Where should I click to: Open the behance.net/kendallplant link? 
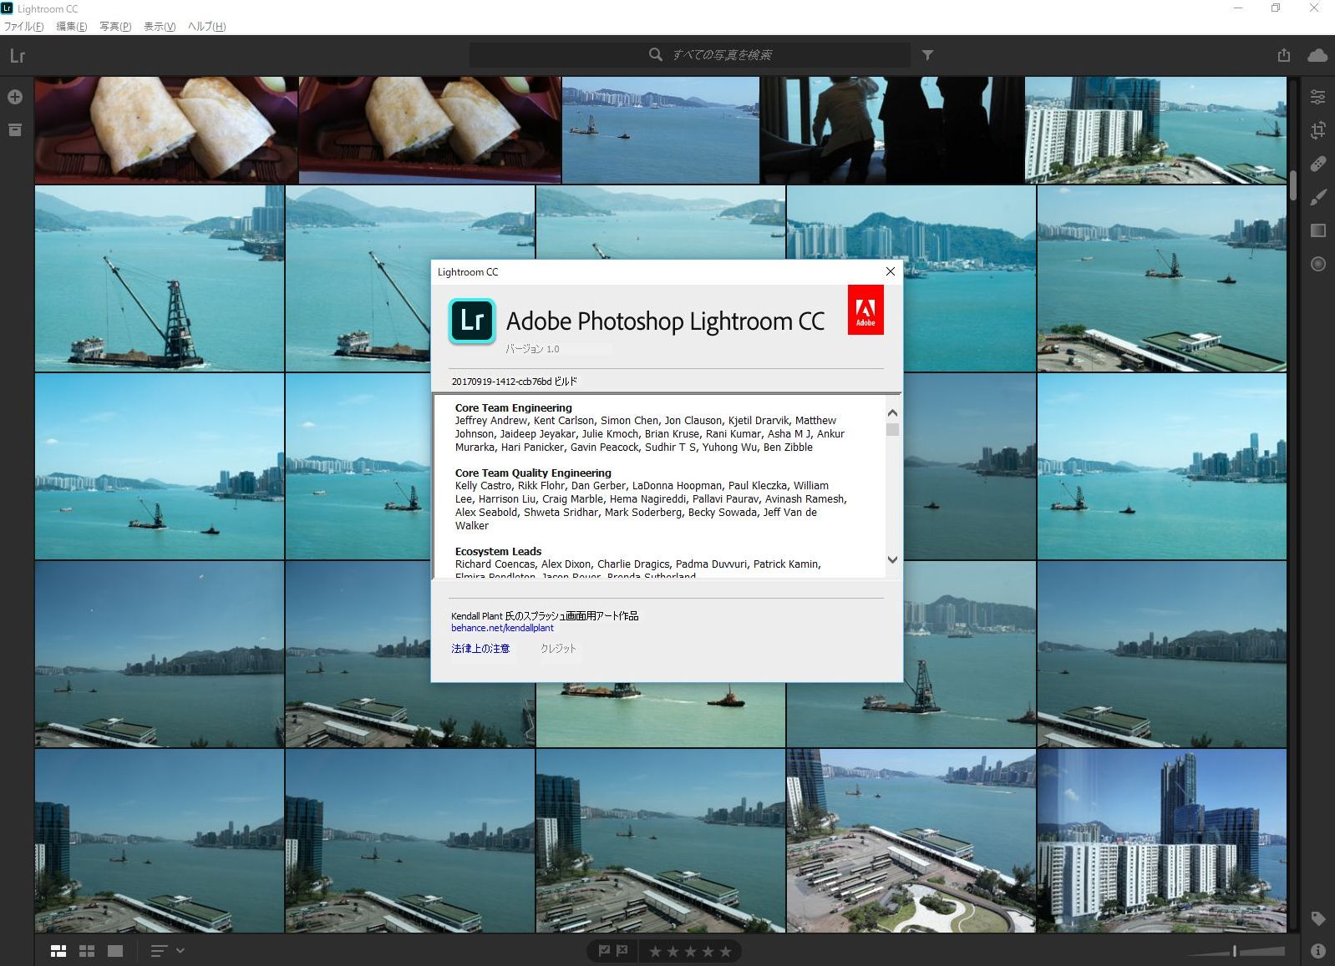point(502,628)
